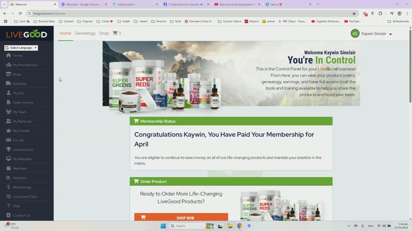This screenshot has height=231, width=412.
Task: Switch to the Linktree Admin tab
Action: point(135,4)
